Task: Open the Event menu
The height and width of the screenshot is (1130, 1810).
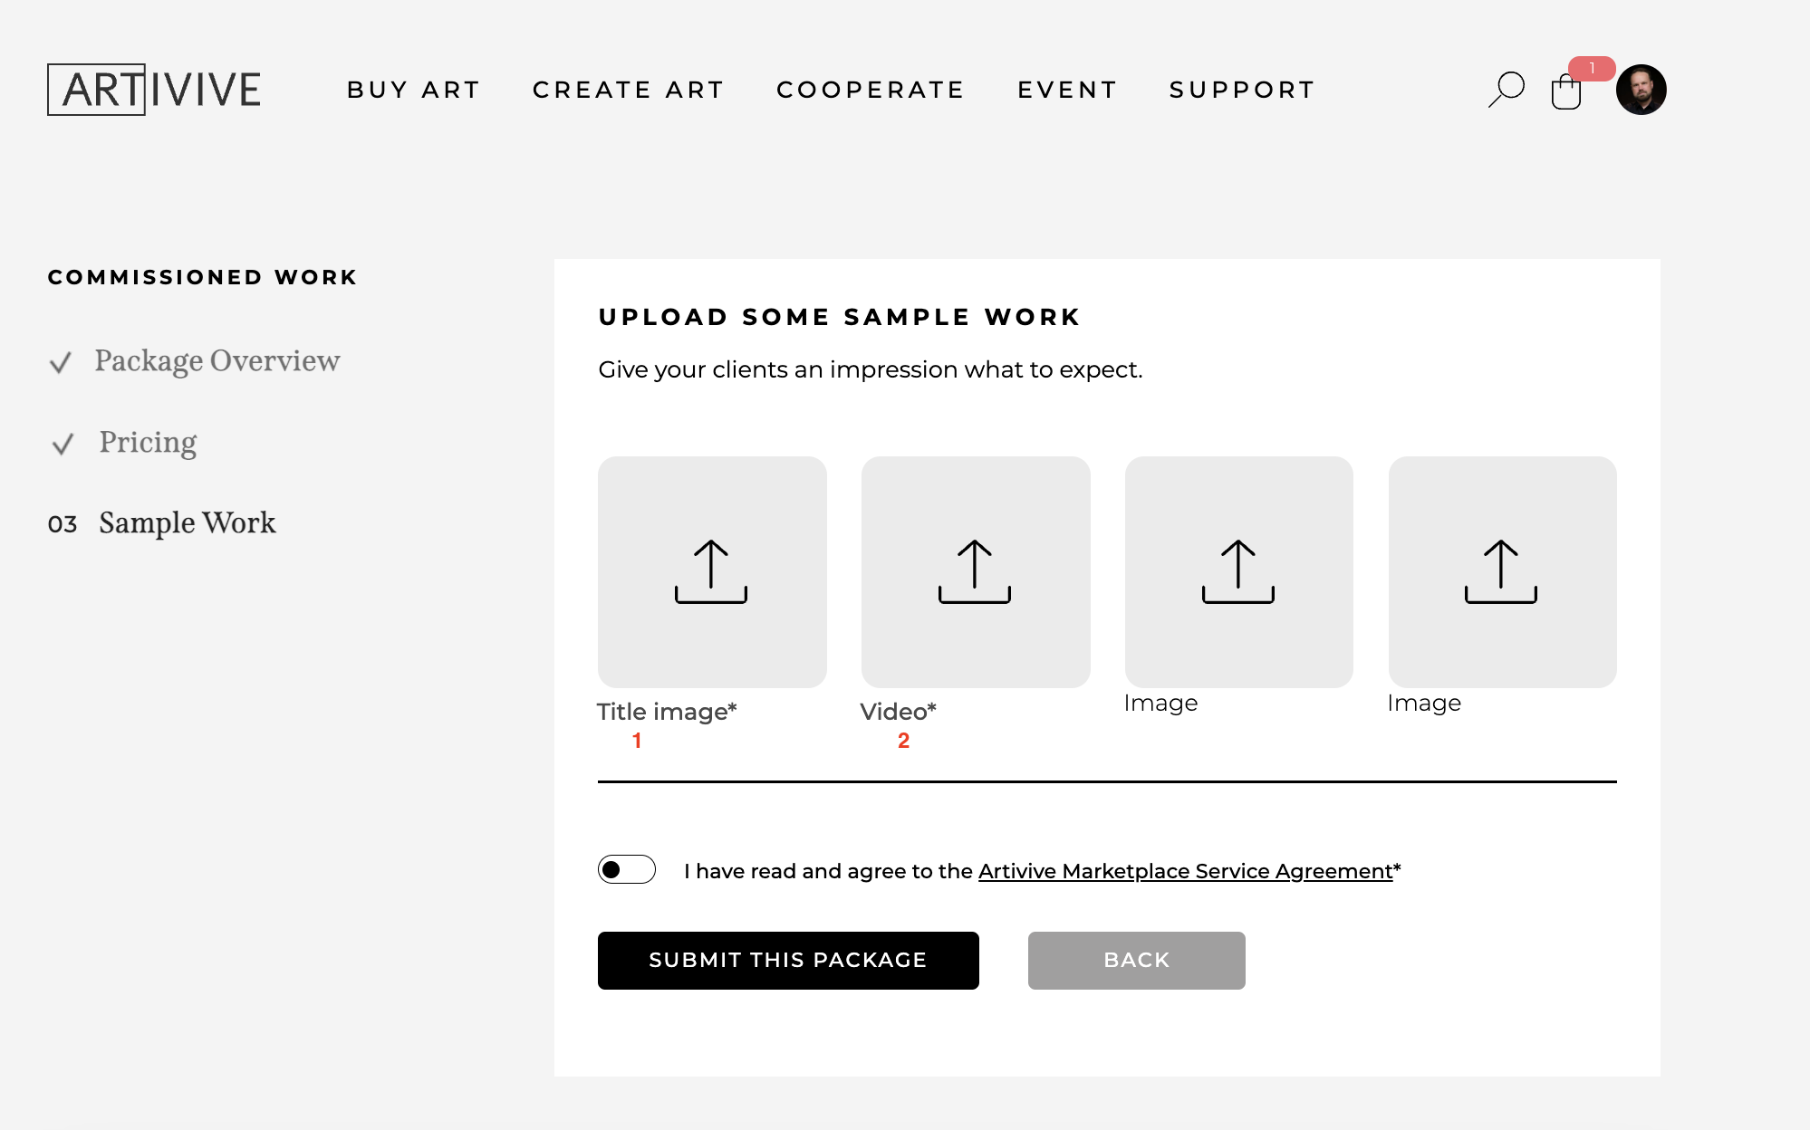Action: (1067, 90)
